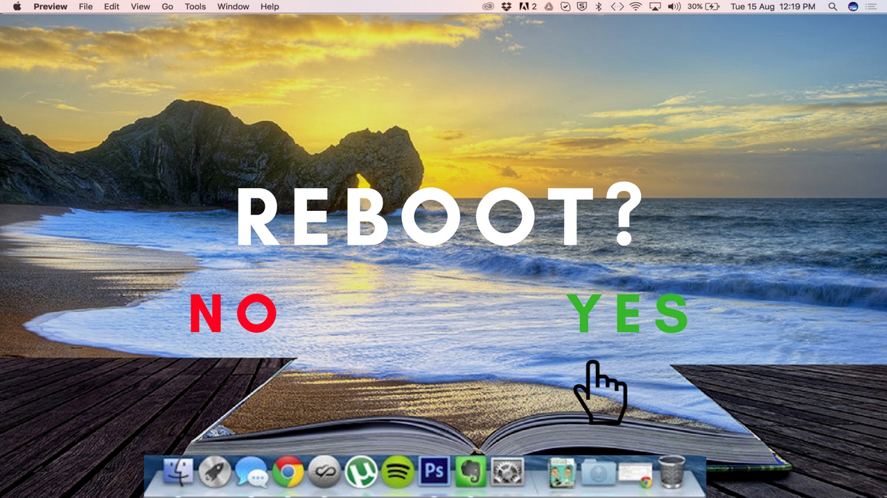The height and width of the screenshot is (498, 887).
Task: Open the Edit menu
Action: pos(112,6)
